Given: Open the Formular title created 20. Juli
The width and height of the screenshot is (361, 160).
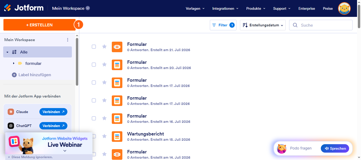Looking at the screenshot, I should coord(137,62).
